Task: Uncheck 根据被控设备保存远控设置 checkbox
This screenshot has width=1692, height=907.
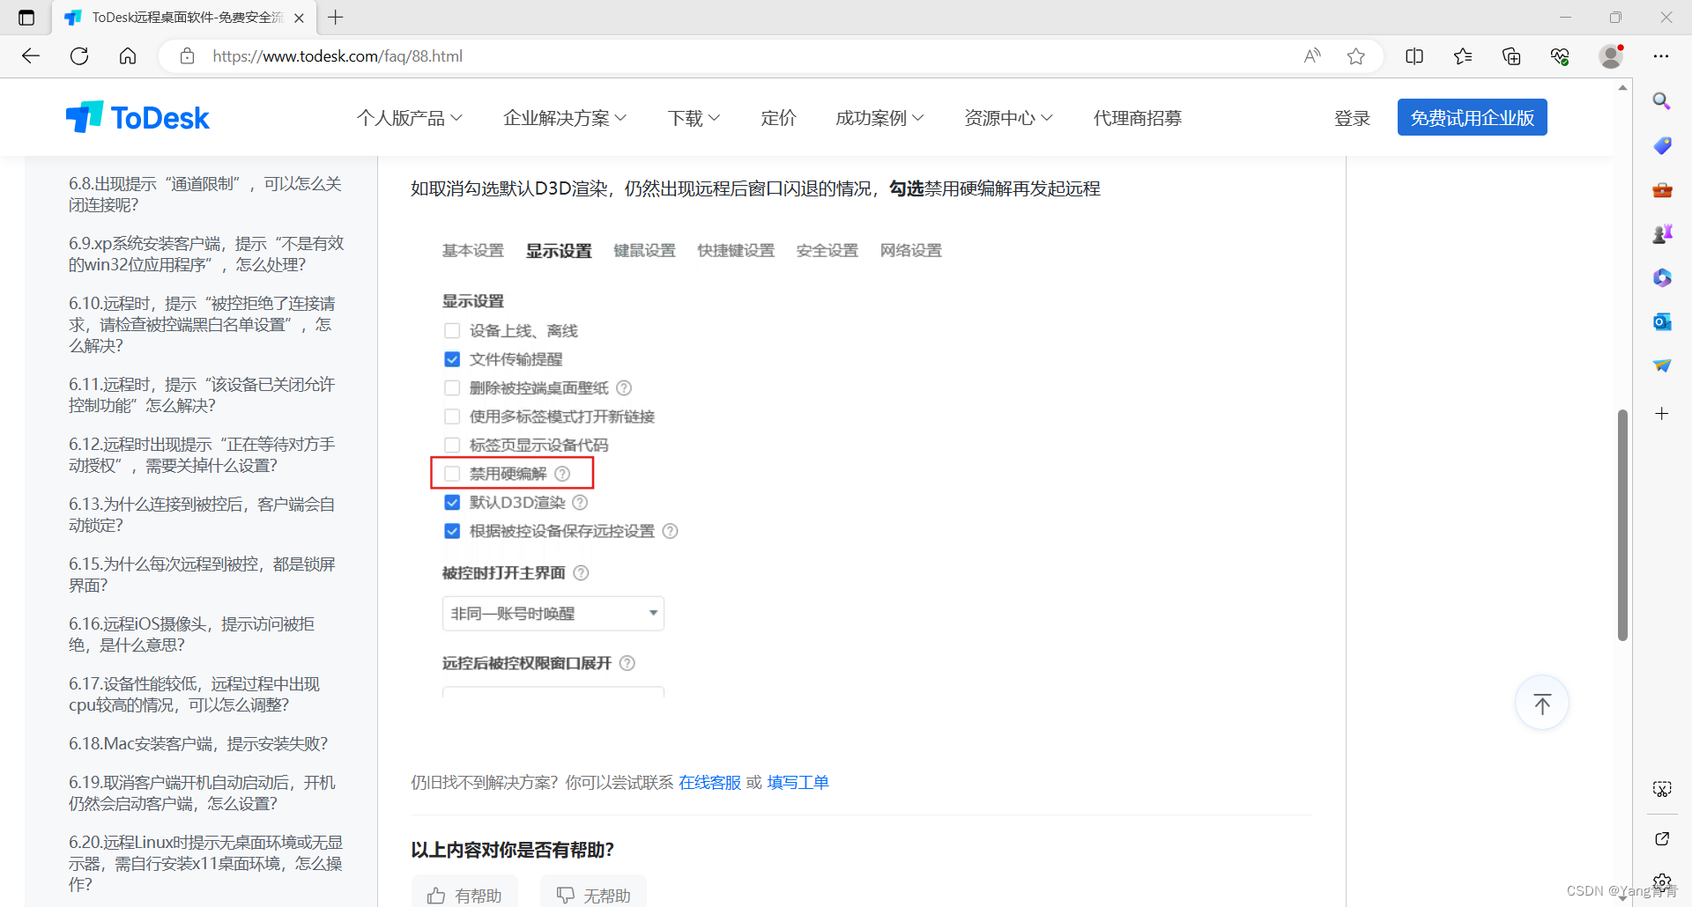Action: (452, 531)
